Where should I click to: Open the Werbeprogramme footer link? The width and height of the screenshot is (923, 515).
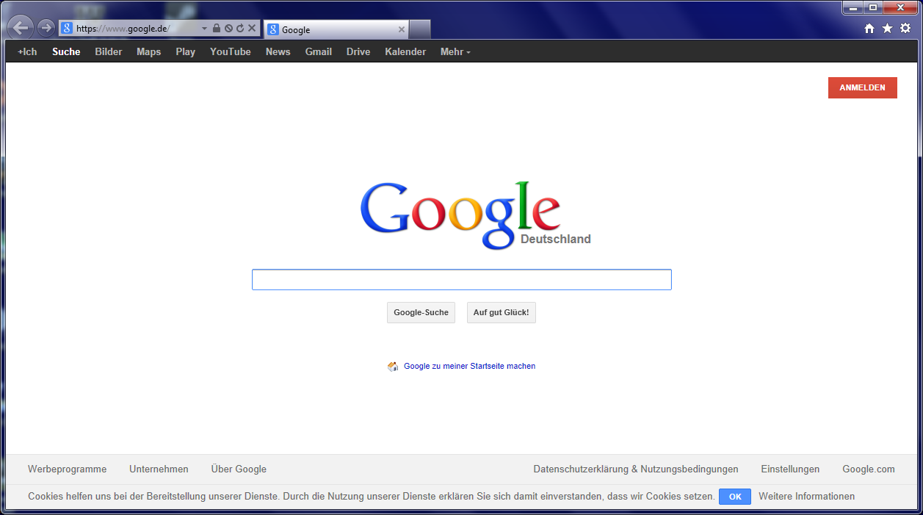coord(67,469)
